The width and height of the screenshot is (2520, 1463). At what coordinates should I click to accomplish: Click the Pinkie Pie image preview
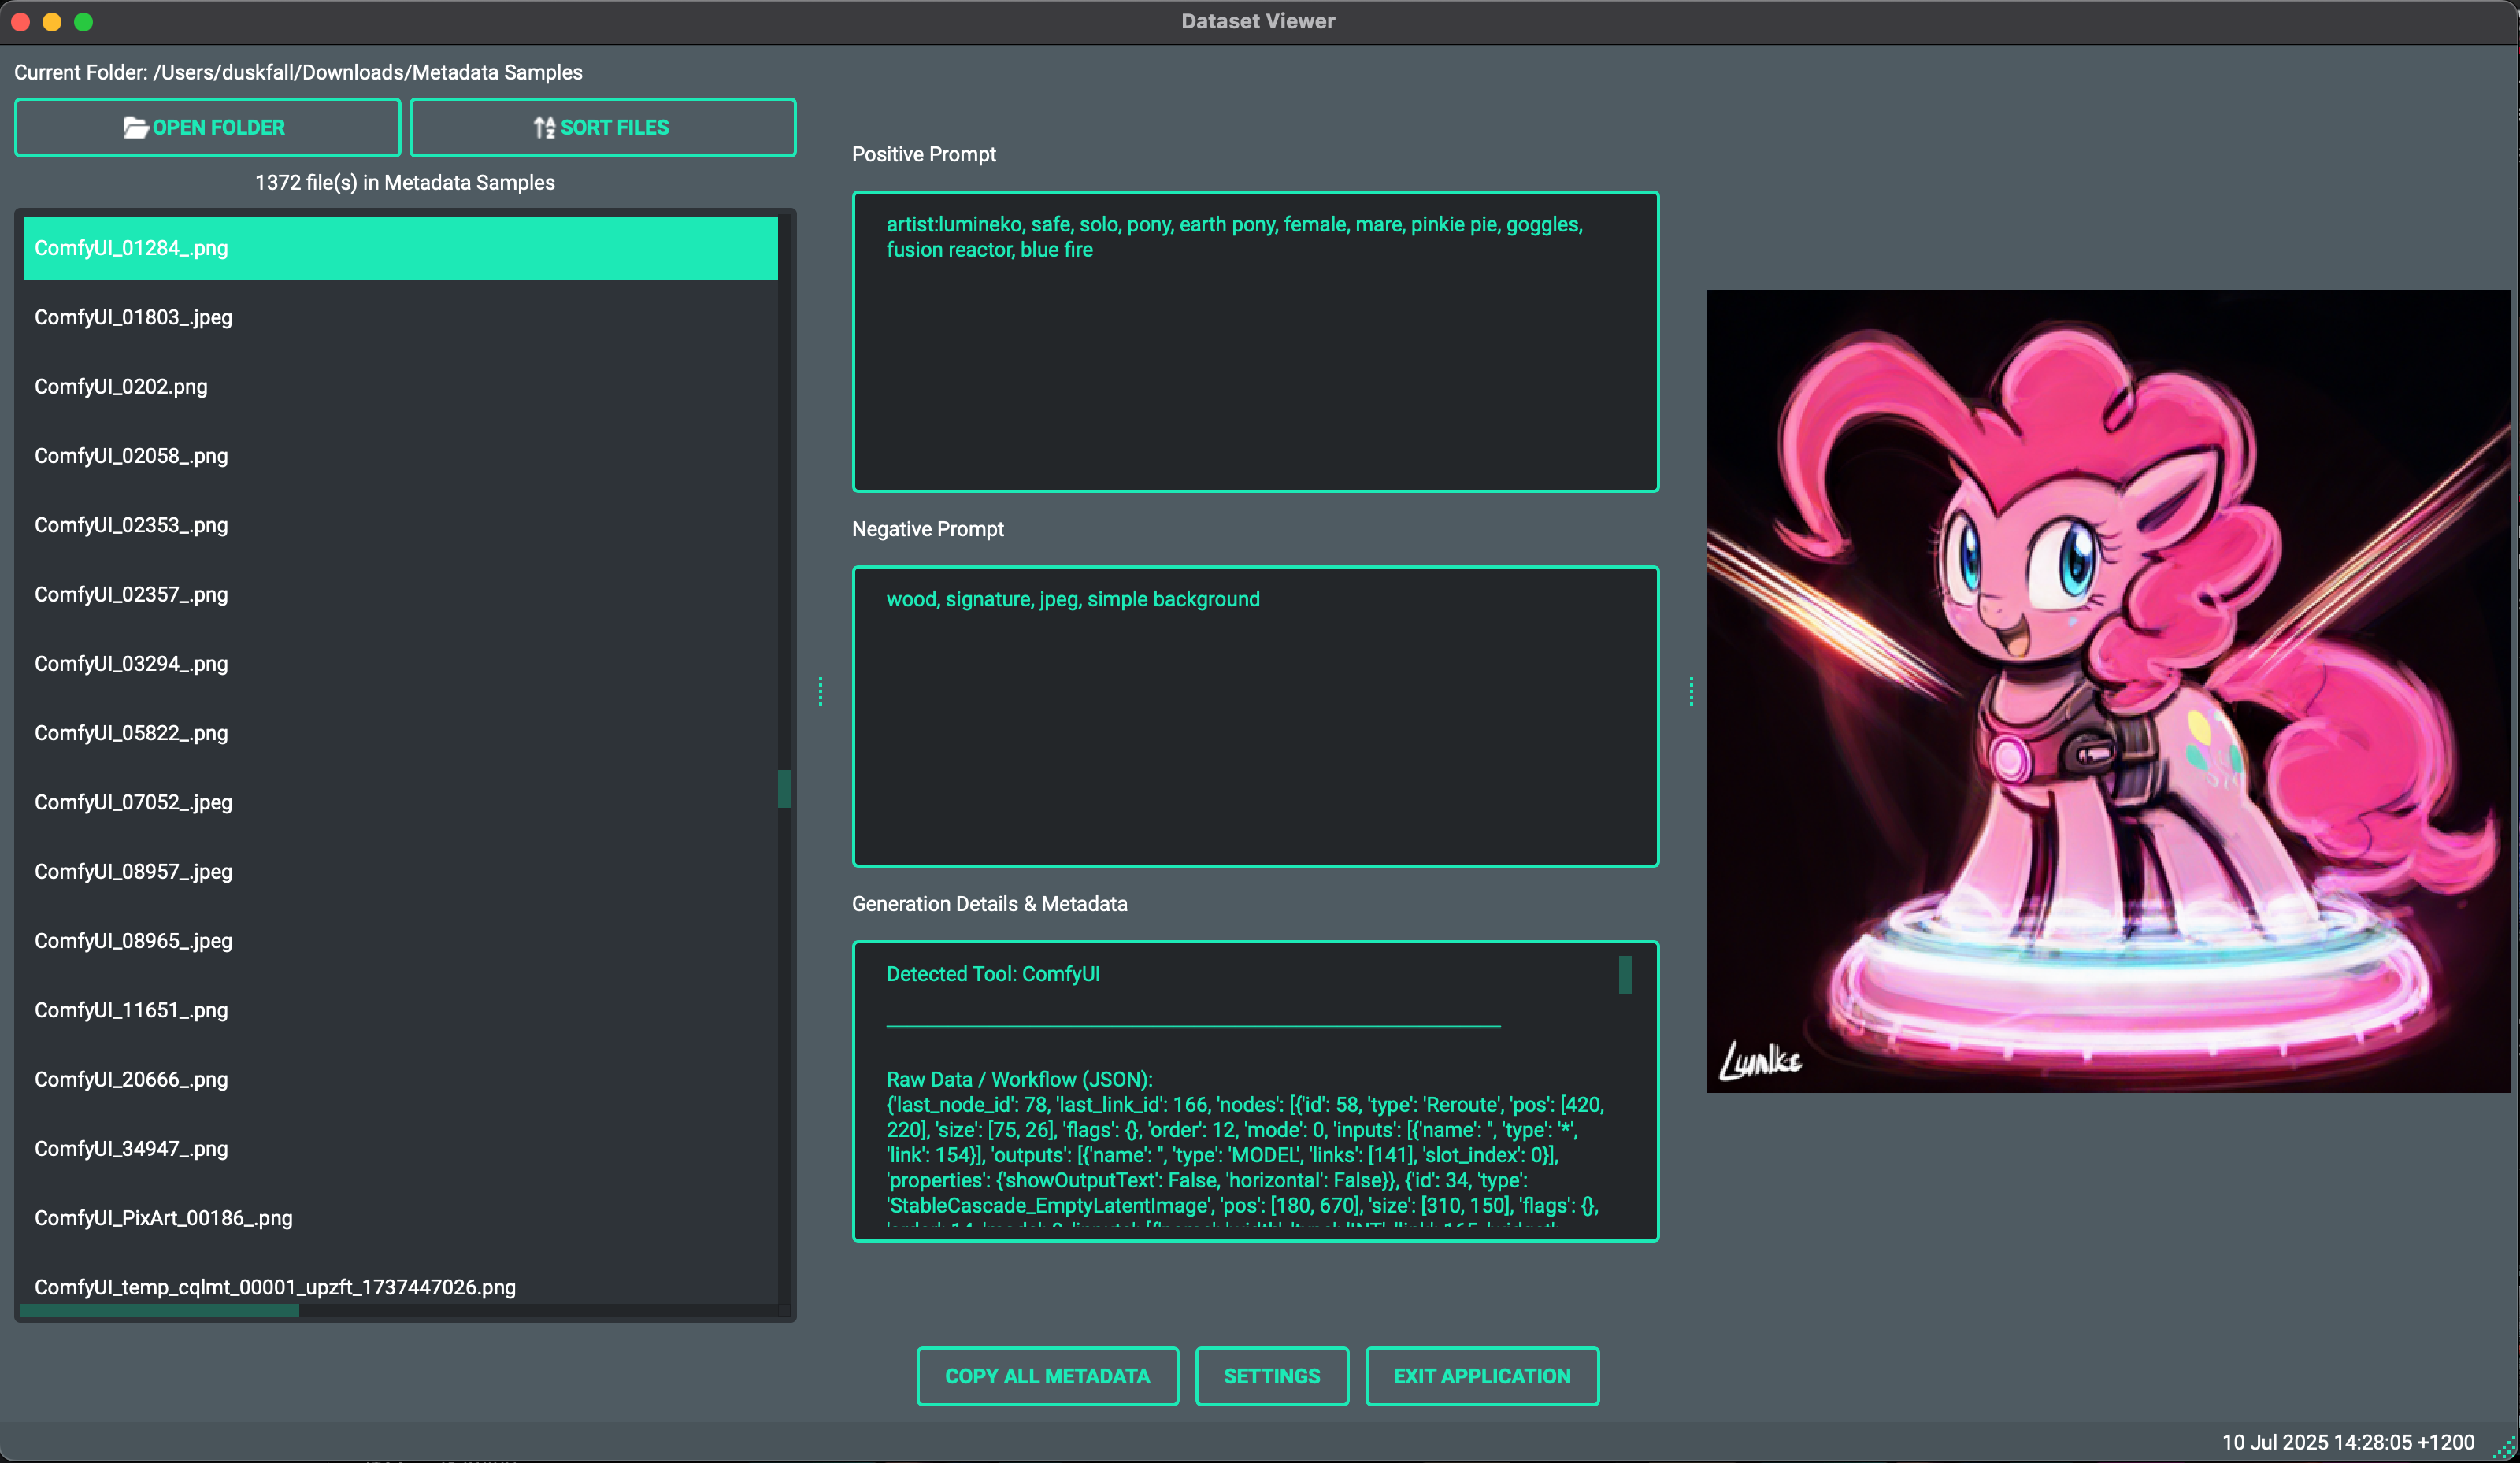pos(2108,691)
